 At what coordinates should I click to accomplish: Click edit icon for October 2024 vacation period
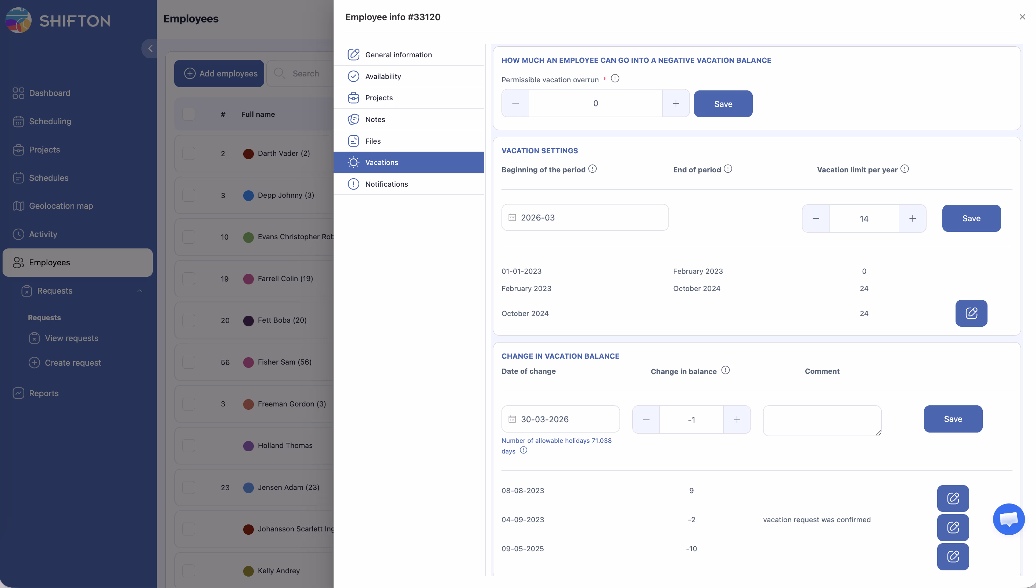pyautogui.click(x=971, y=313)
